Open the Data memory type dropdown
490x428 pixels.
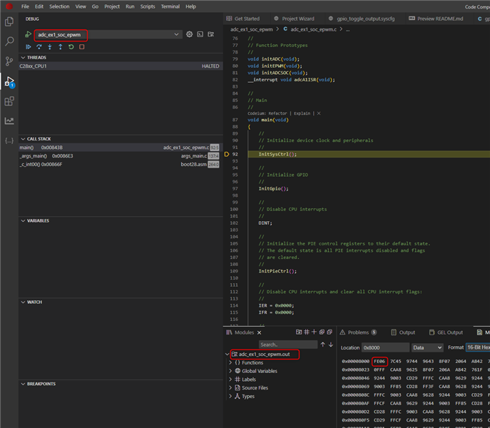(x=427, y=347)
